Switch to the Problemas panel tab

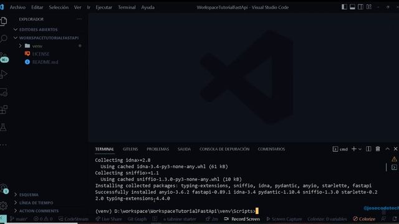pos(158,149)
